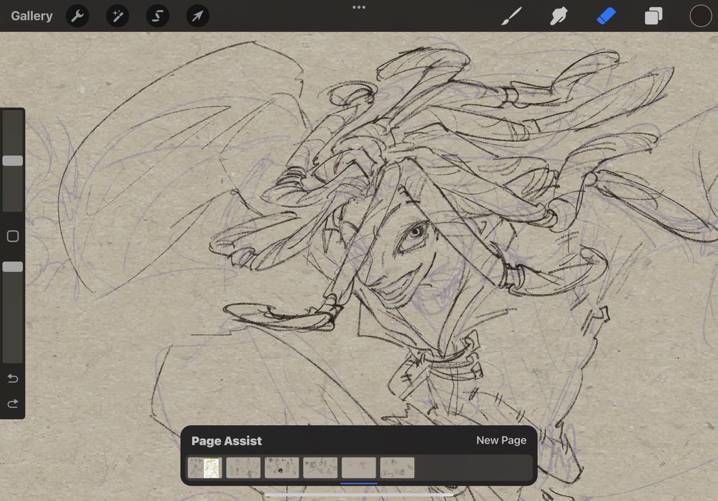
Task: Open the second page thumbnail in Page Assist
Action: pyautogui.click(x=244, y=468)
